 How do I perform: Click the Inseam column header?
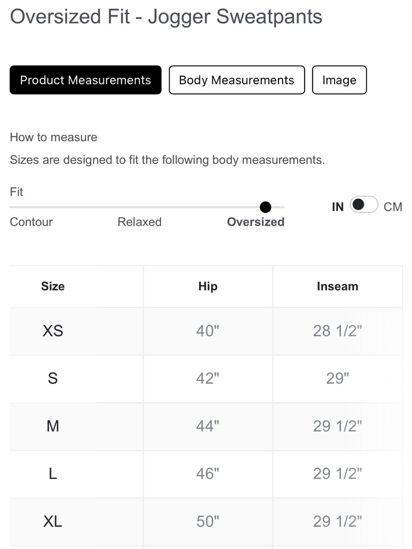click(x=337, y=286)
